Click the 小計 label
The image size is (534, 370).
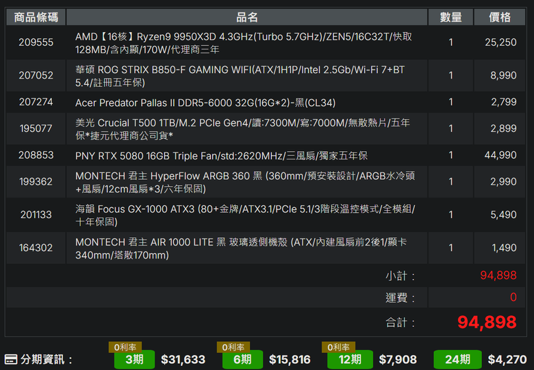point(400,276)
